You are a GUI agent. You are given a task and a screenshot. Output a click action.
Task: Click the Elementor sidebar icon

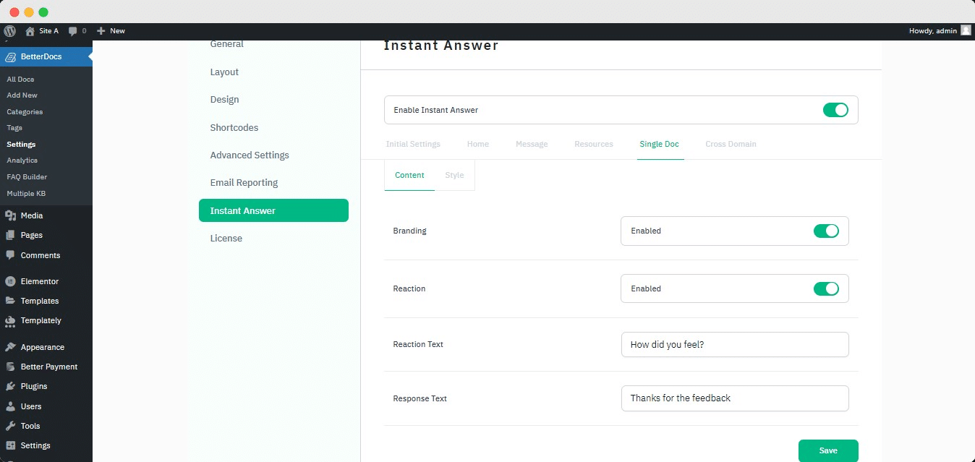12,281
